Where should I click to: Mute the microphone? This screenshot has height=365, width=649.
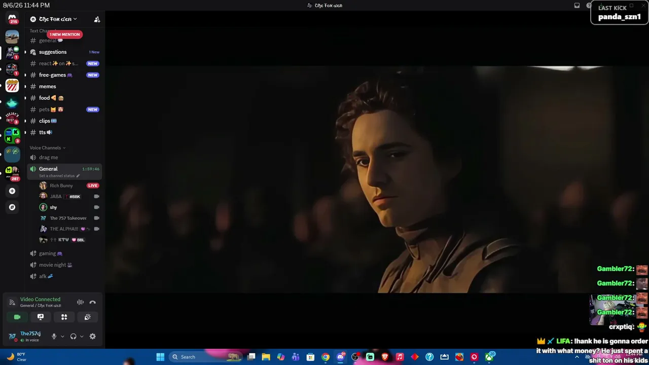point(54,336)
